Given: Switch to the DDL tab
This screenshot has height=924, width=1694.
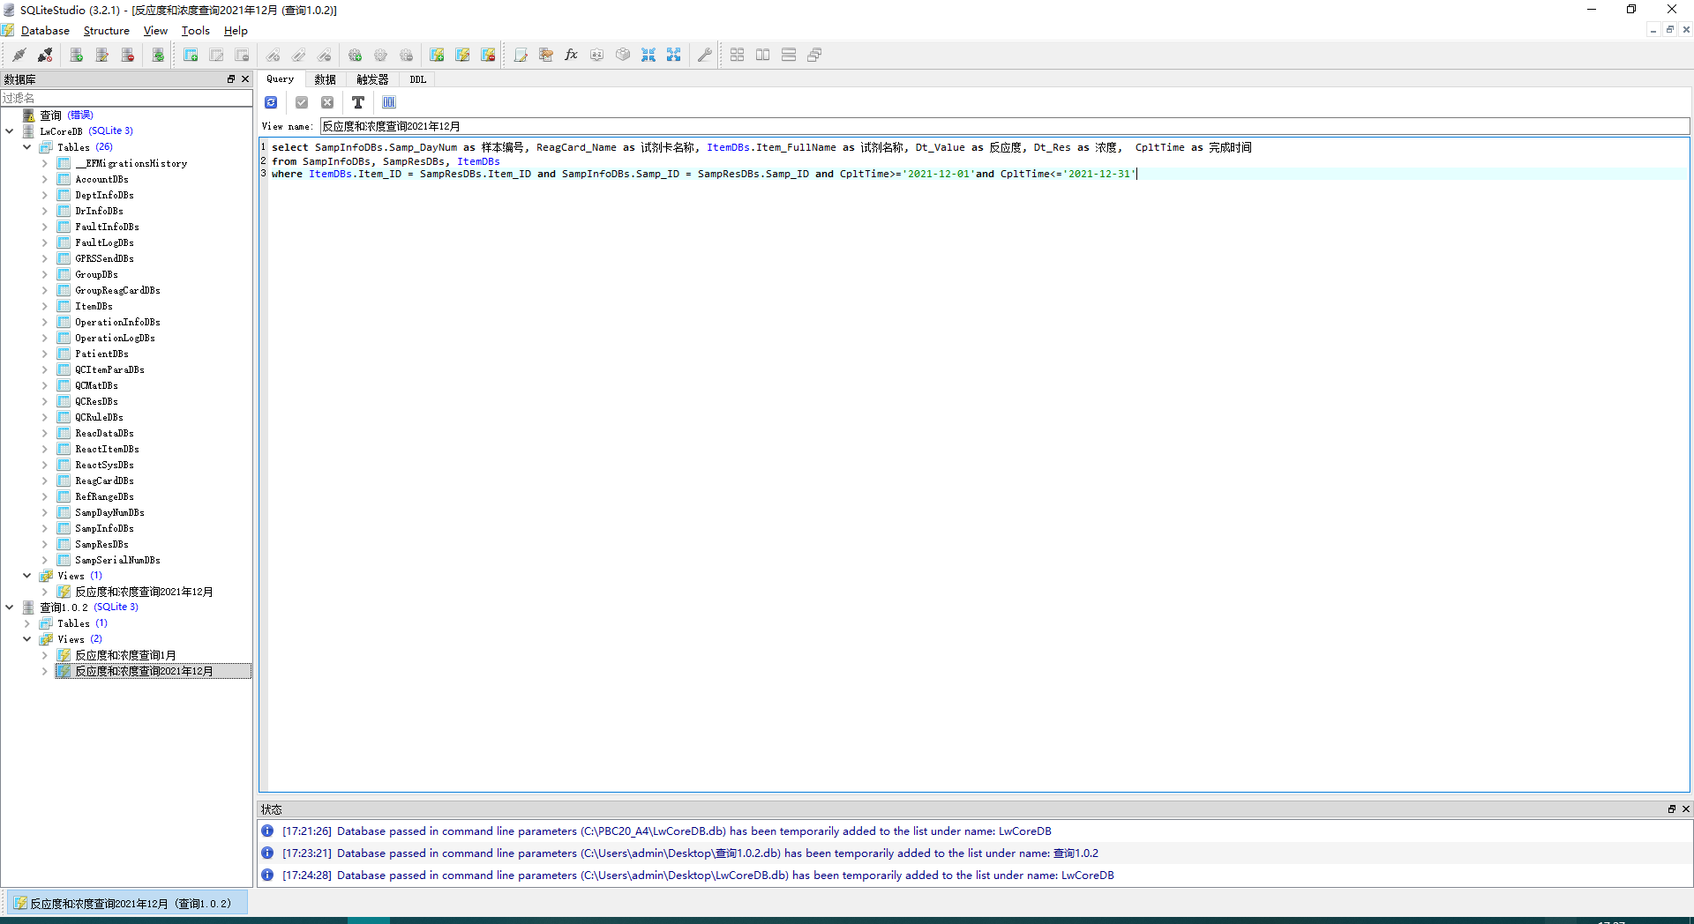Looking at the screenshot, I should click(x=418, y=79).
